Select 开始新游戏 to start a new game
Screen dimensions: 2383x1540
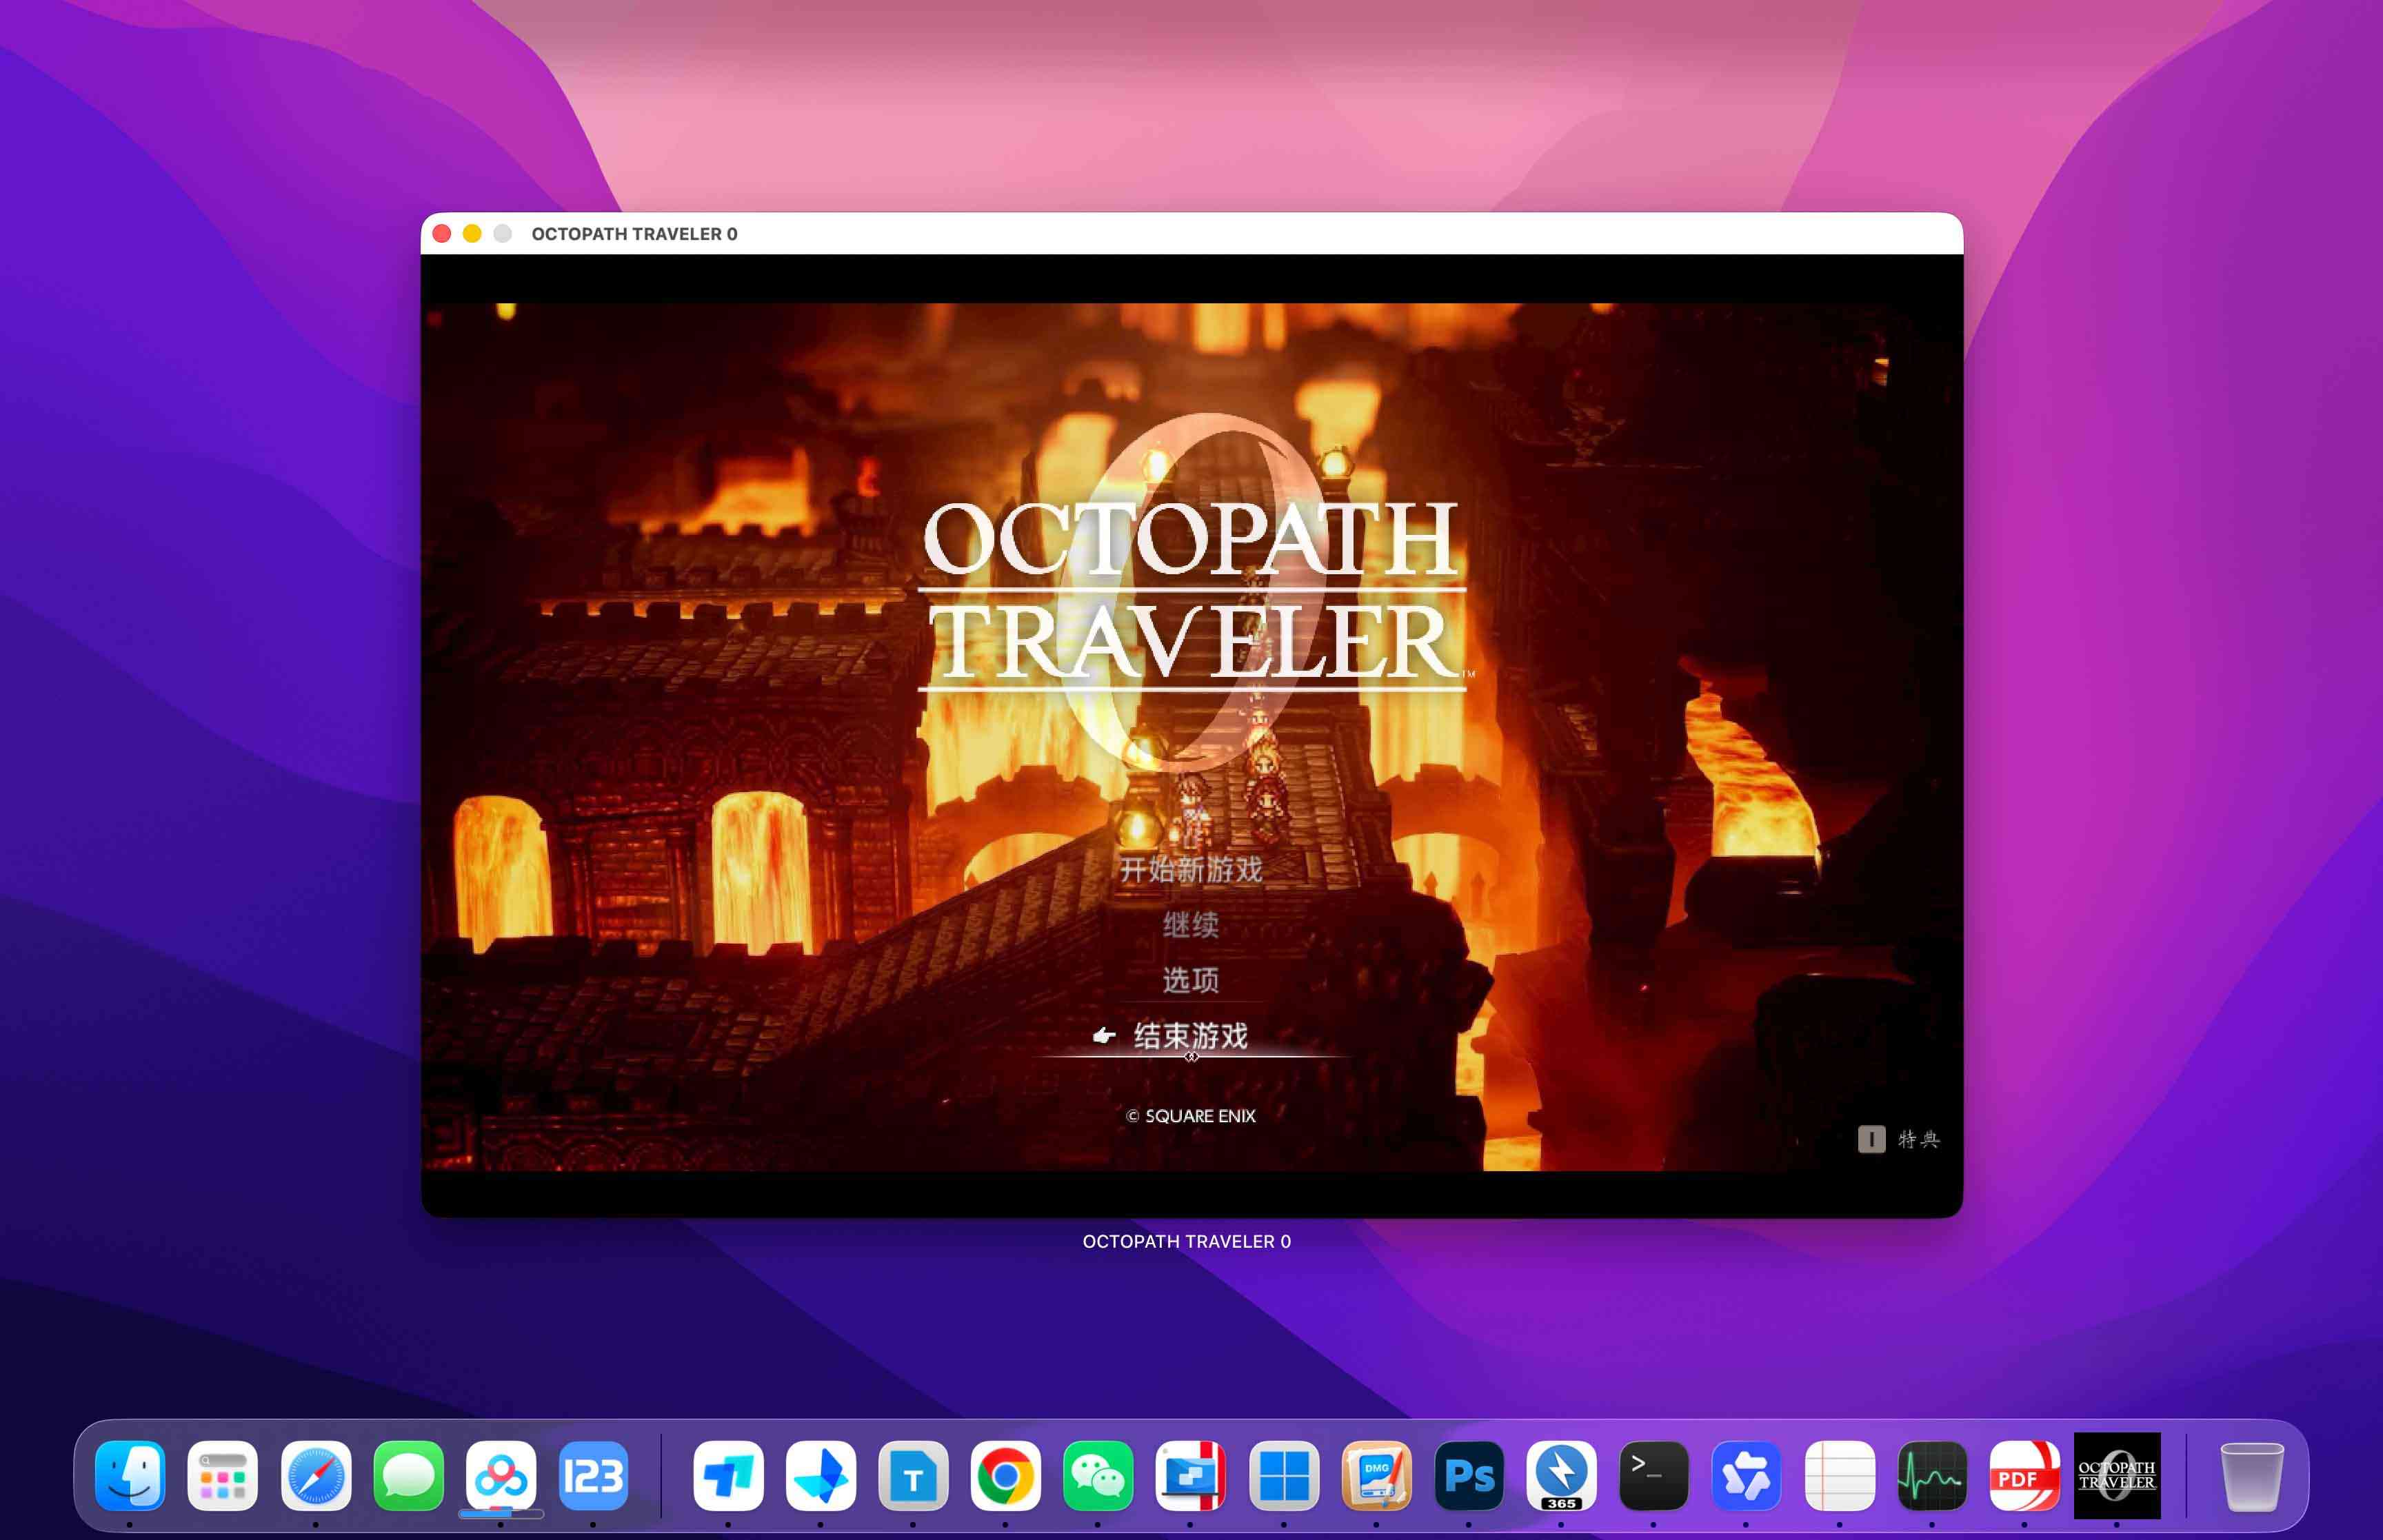1190,869
